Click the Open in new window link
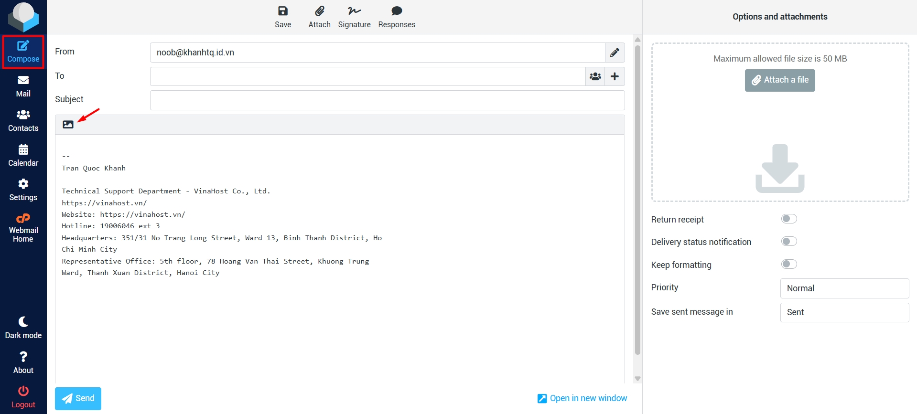Viewport: 917px width, 414px height. (x=582, y=398)
